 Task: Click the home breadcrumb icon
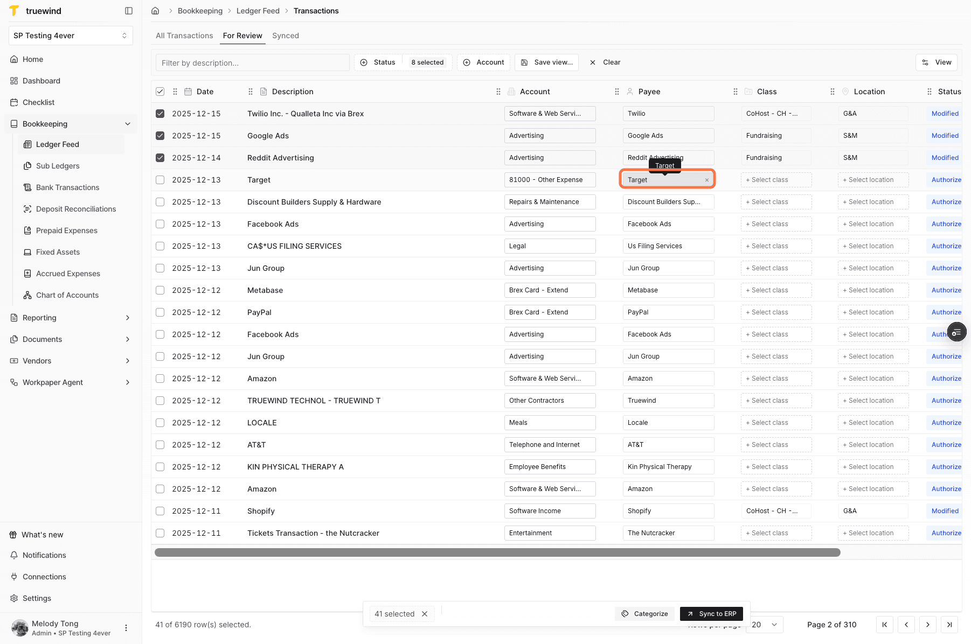tap(155, 11)
